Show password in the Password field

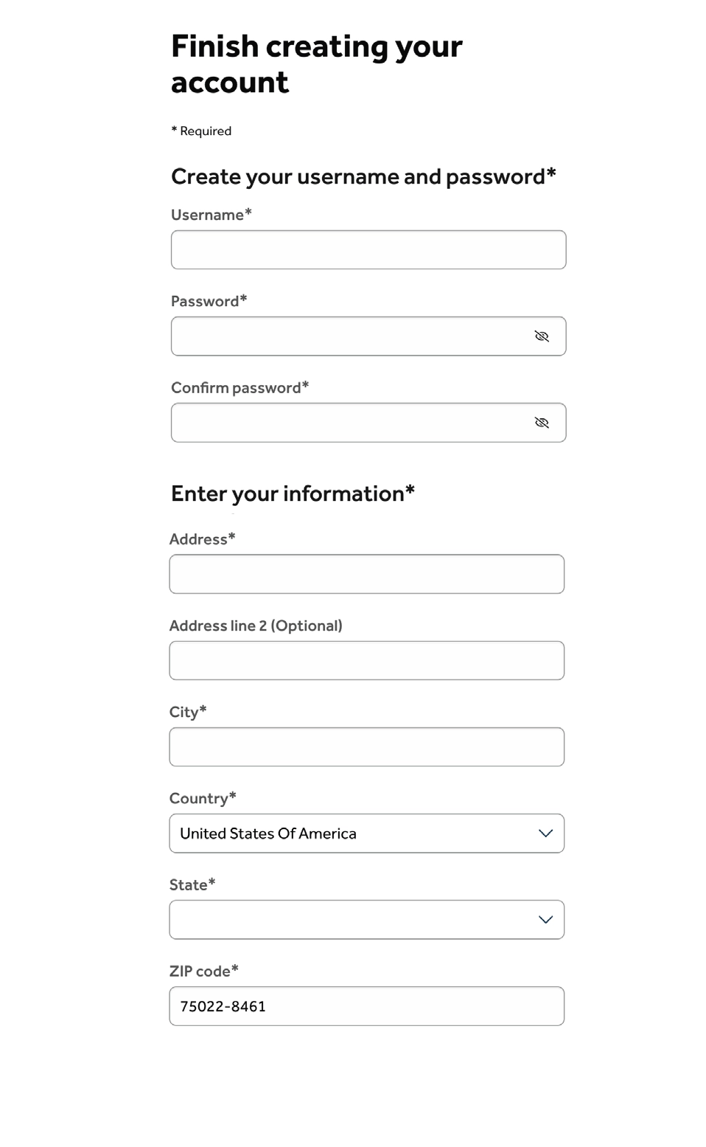(x=542, y=336)
